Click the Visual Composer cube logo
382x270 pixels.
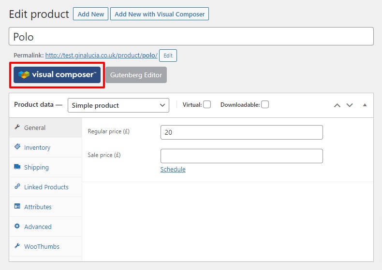coord(24,75)
